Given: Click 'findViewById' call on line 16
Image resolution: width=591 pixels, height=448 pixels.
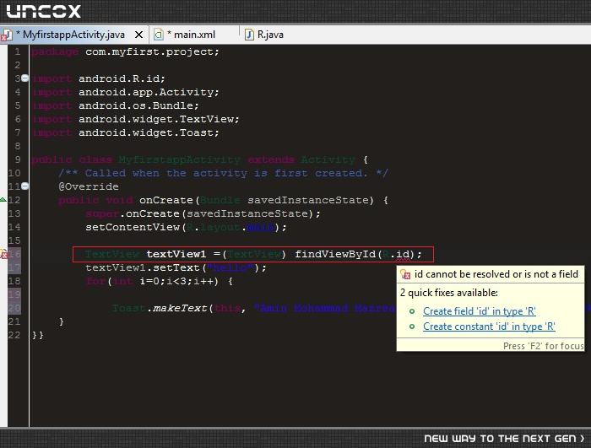Looking at the screenshot, I should point(335,254).
